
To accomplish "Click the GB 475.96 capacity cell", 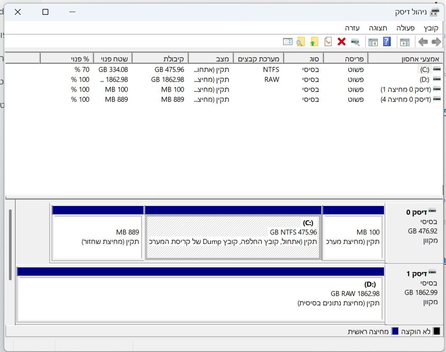I will coord(169,70).
